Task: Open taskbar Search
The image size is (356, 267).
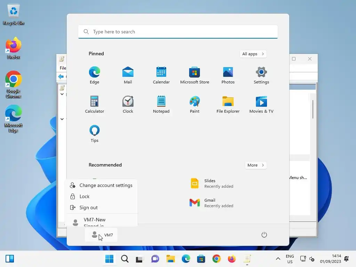Action: pyautogui.click(x=125, y=259)
